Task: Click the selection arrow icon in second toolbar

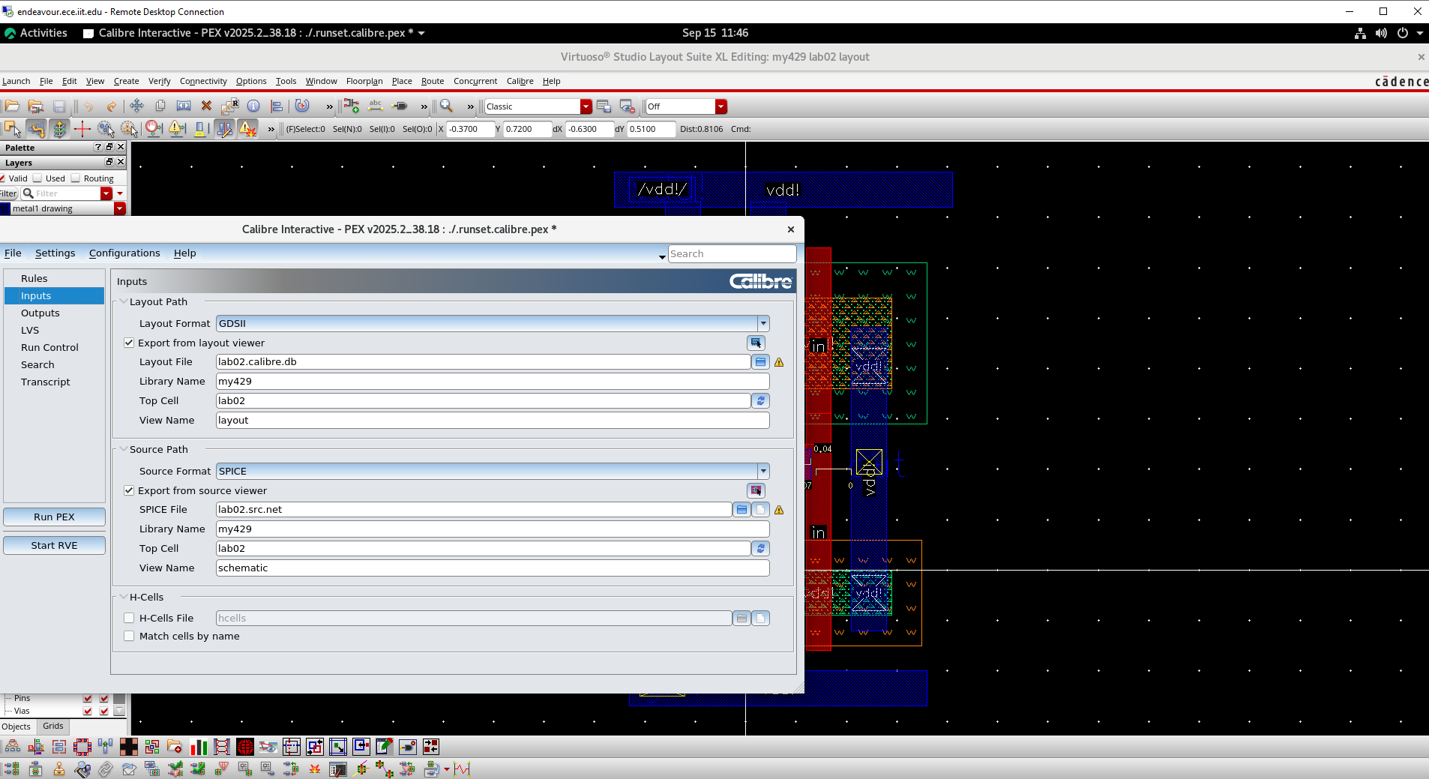Action: coord(12,129)
